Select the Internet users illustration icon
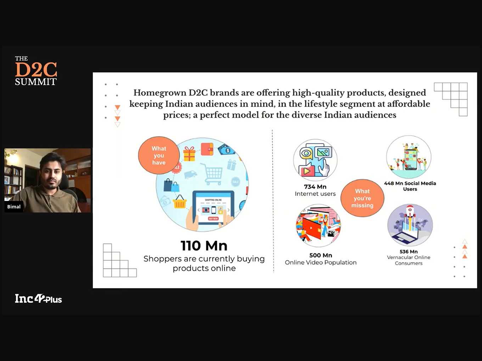 315,160
